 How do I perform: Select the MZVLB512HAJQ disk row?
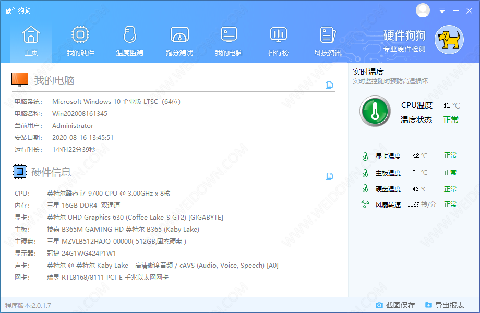click(x=116, y=242)
